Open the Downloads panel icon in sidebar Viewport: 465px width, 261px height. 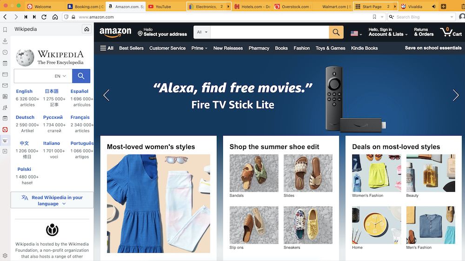coord(5,41)
